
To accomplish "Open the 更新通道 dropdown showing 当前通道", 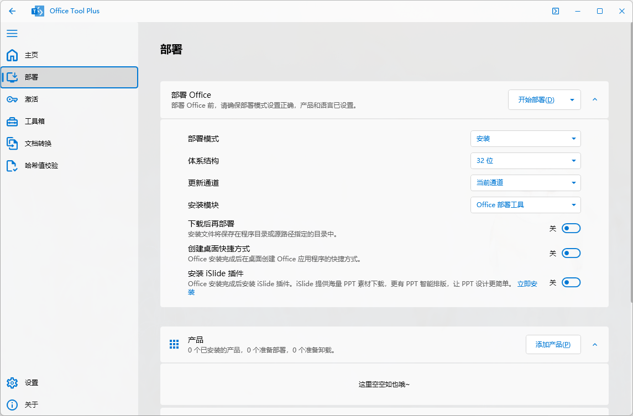I will pos(526,183).
